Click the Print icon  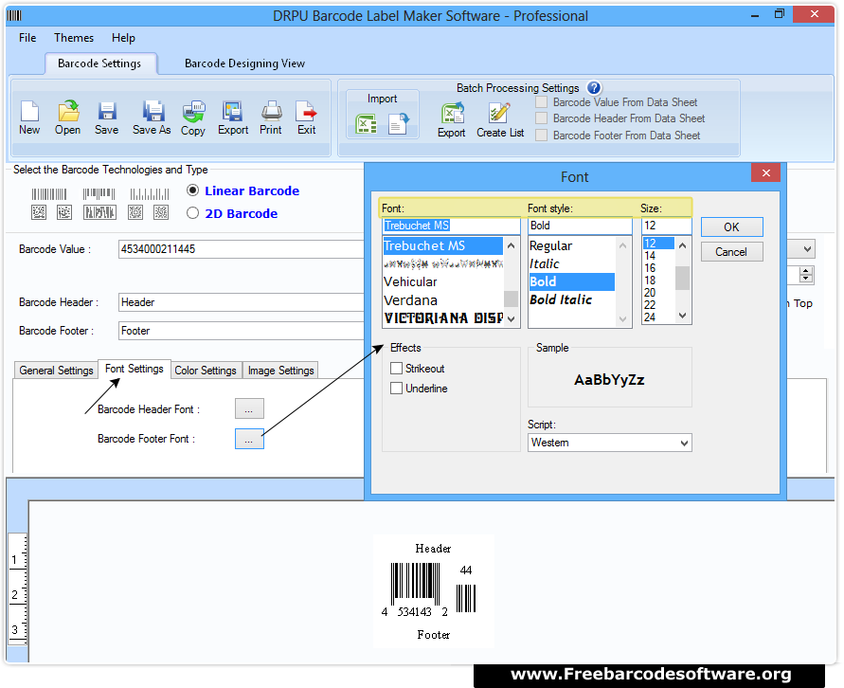point(271,112)
